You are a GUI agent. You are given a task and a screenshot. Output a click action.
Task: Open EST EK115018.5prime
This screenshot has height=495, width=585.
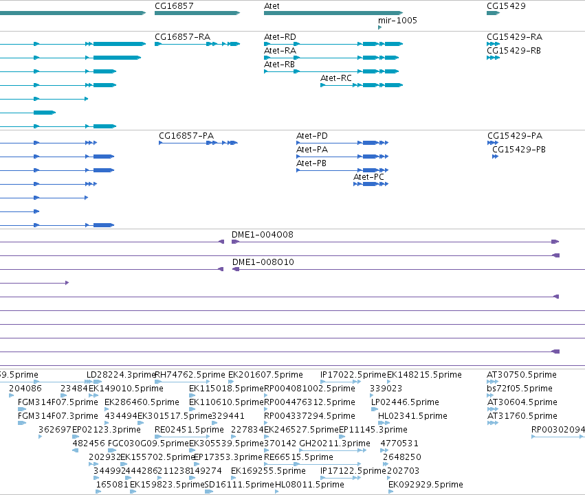coord(226,389)
